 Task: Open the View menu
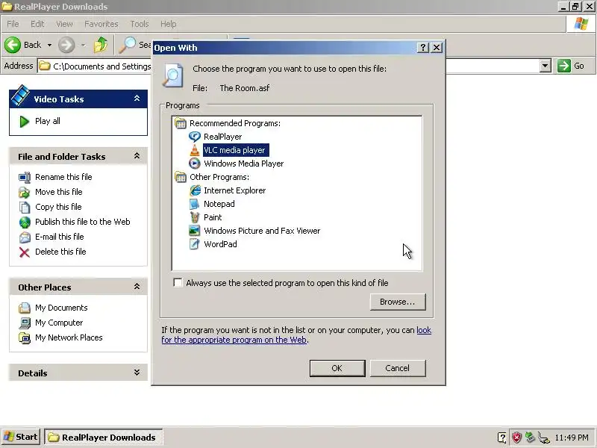tap(64, 24)
